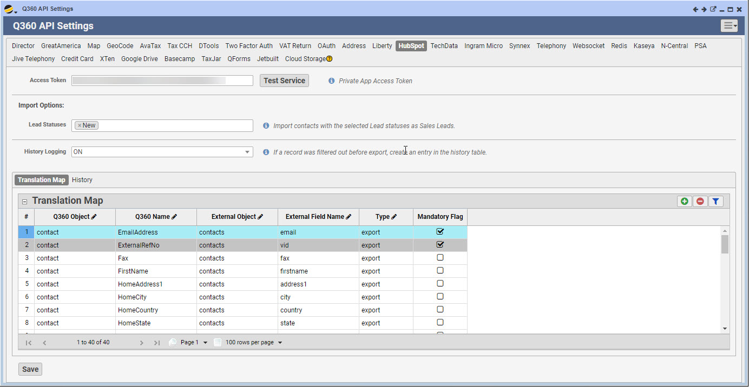Open the TechData settings tab

pyautogui.click(x=444, y=46)
